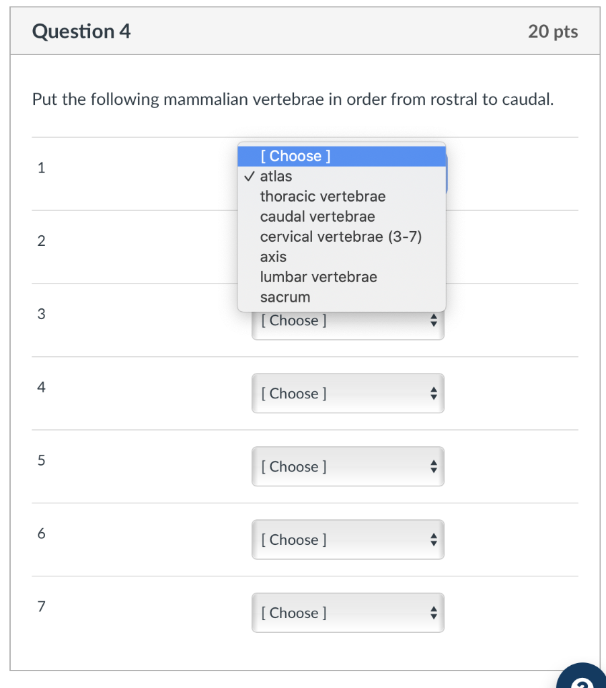
Task: Click the help button in the corner
Action: click(x=582, y=677)
